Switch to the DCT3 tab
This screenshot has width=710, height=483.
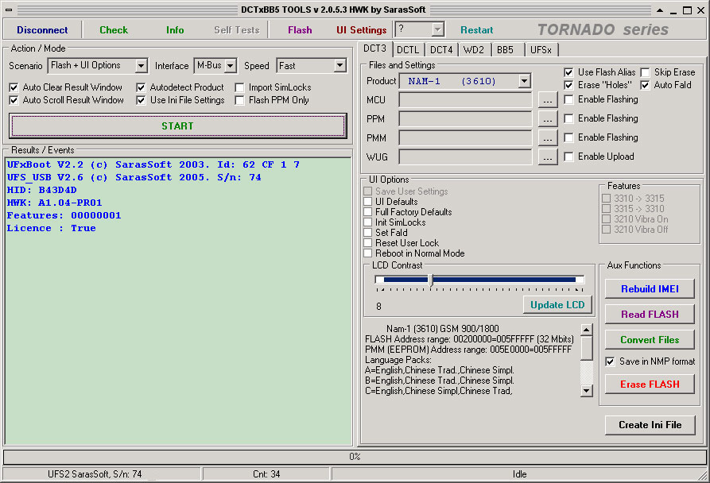[375, 48]
